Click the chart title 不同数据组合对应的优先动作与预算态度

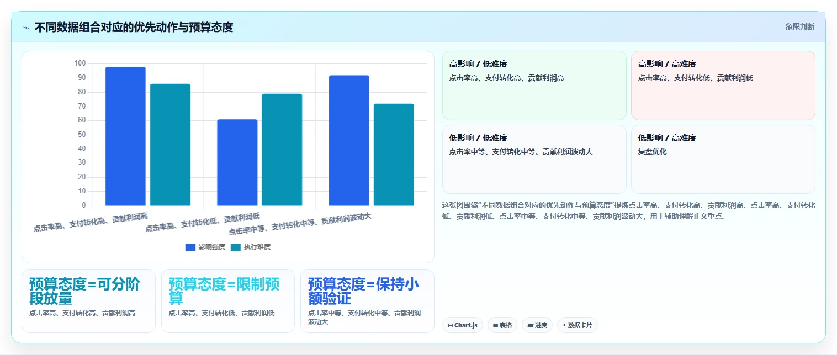pyautogui.click(x=134, y=27)
